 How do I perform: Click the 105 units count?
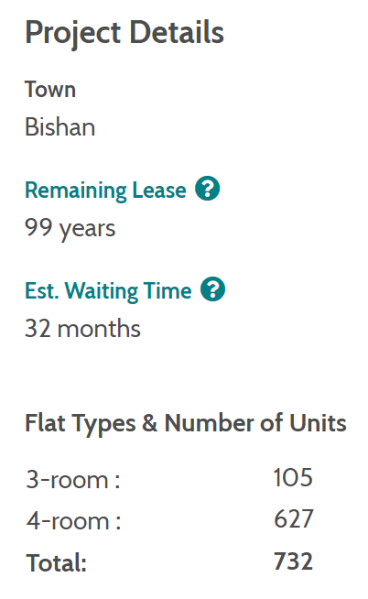tap(293, 477)
